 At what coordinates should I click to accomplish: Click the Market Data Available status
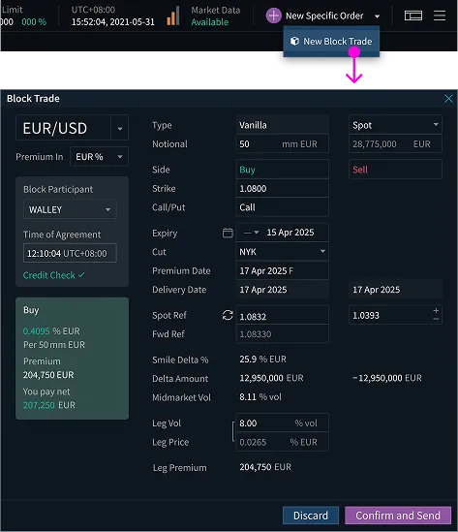(216, 16)
